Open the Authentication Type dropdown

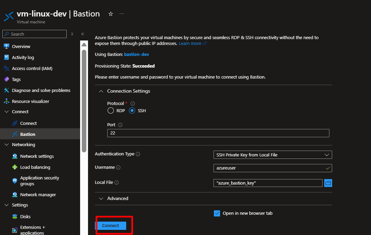point(273,155)
